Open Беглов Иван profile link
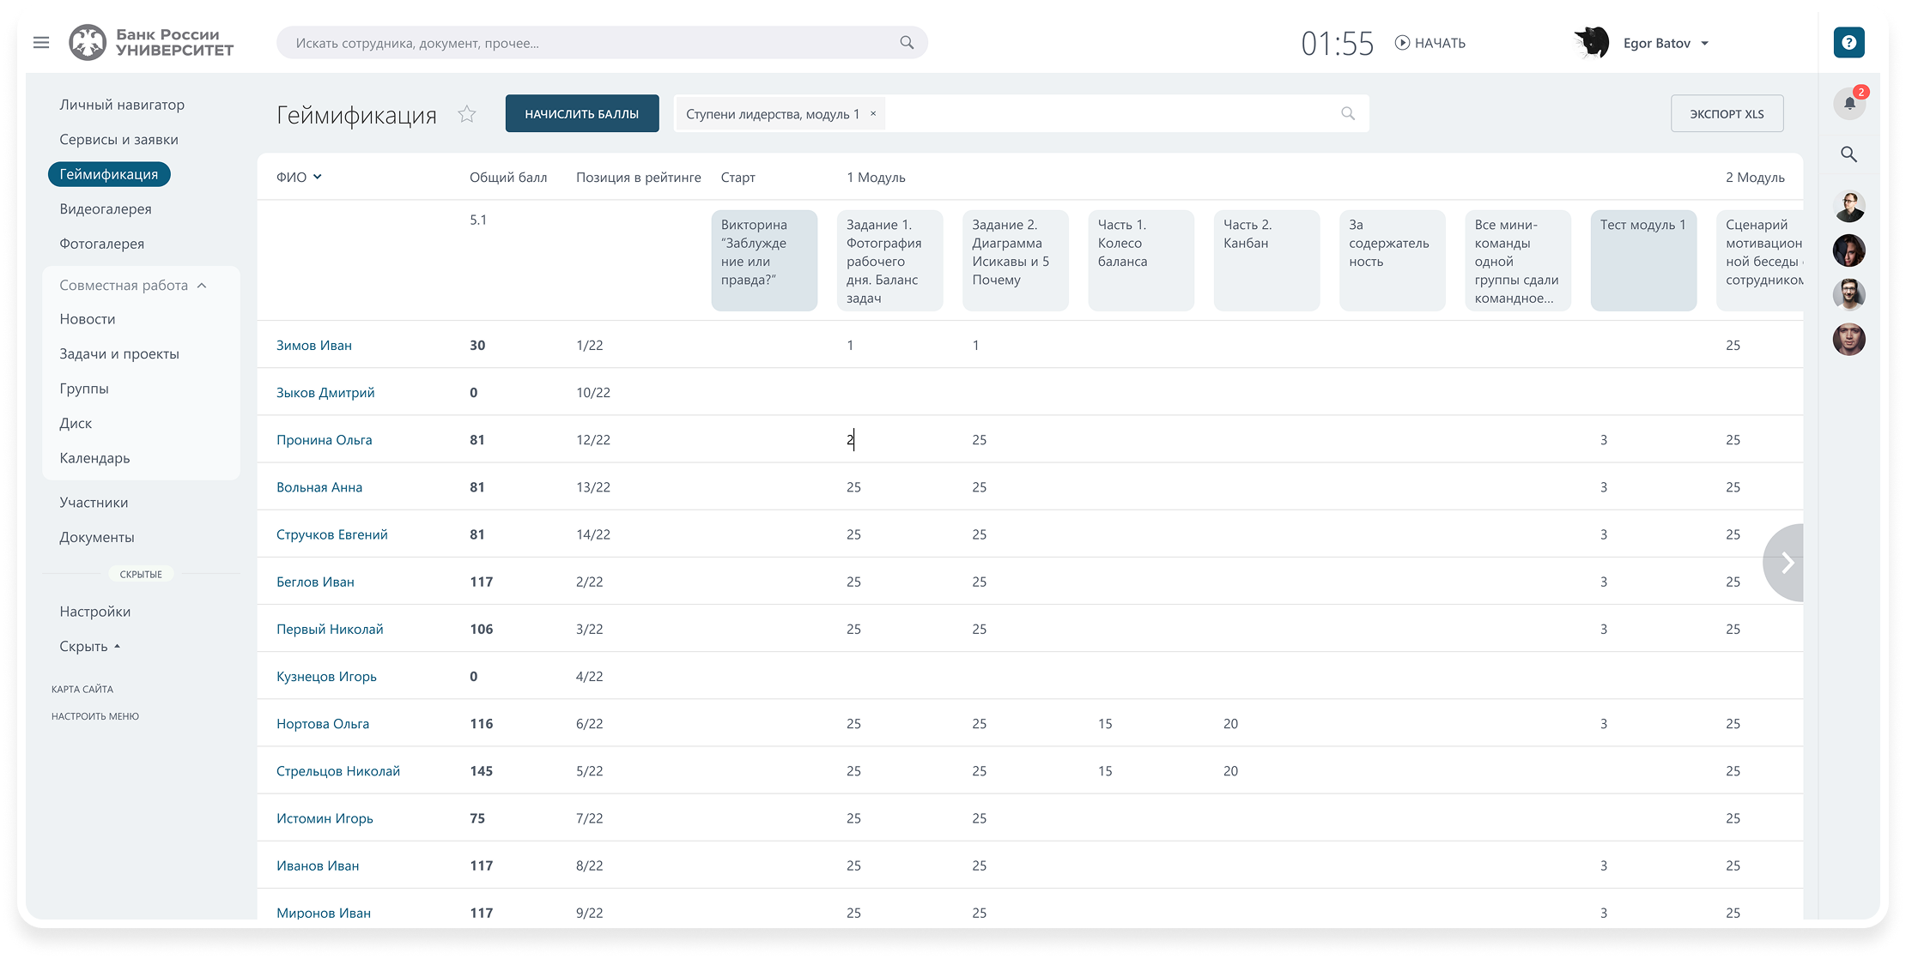Screen dimensions: 1906x959 tap(315, 582)
